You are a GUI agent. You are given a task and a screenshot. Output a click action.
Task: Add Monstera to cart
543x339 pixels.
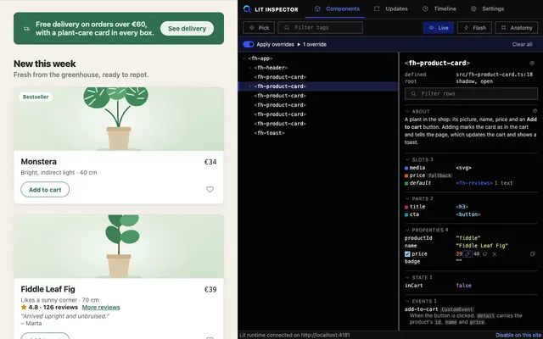click(x=45, y=190)
